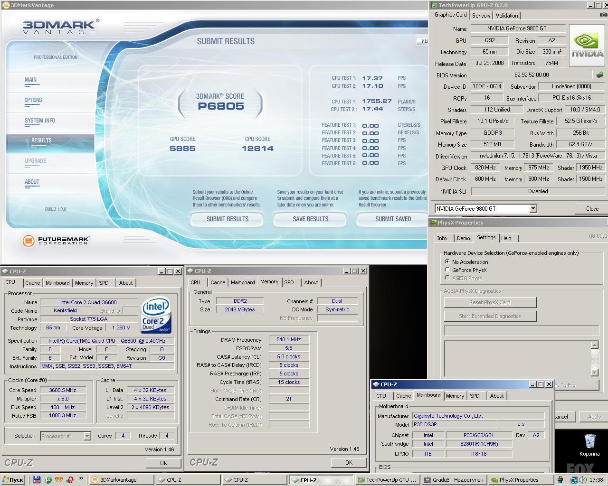Click the red quick launch icon
The width and height of the screenshot is (608, 486).
70,479
